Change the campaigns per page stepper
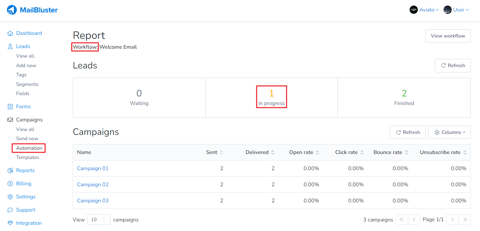Screen dimensions: 480x231 pyautogui.click(x=104, y=219)
